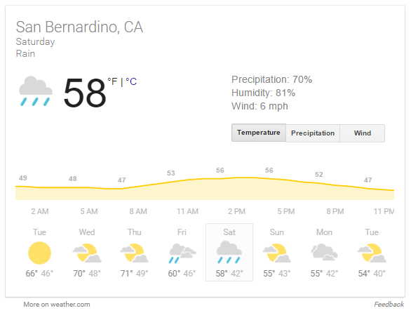Click Friday's 60° 46° temperature text
Screen dimensions: 411x313
(x=182, y=274)
